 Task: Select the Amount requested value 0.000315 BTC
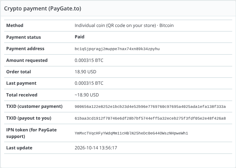(89, 60)
